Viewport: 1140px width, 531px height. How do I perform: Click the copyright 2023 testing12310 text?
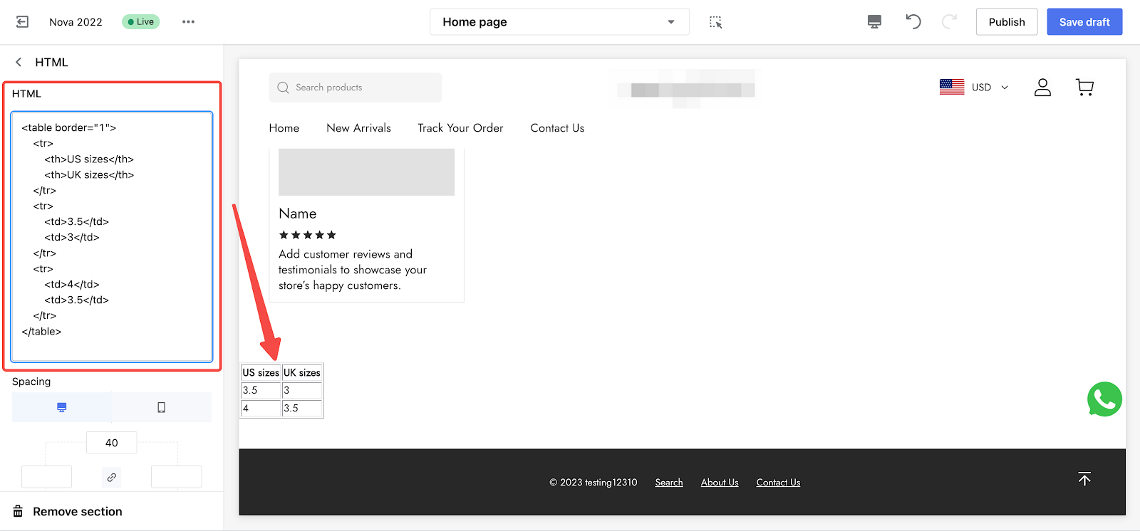coord(594,483)
